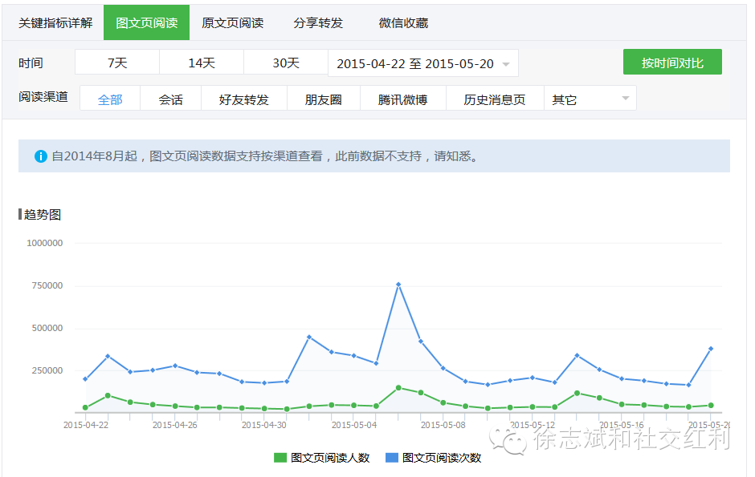Open the 其它 channel dropdown

click(x=590, y=99)
